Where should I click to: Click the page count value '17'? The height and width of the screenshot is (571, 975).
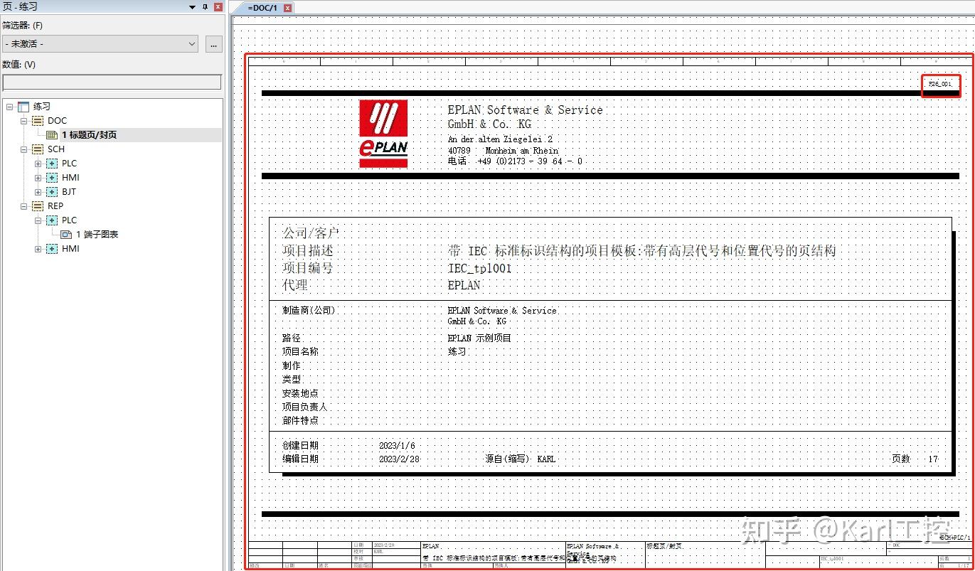click(x=933, y=459)
